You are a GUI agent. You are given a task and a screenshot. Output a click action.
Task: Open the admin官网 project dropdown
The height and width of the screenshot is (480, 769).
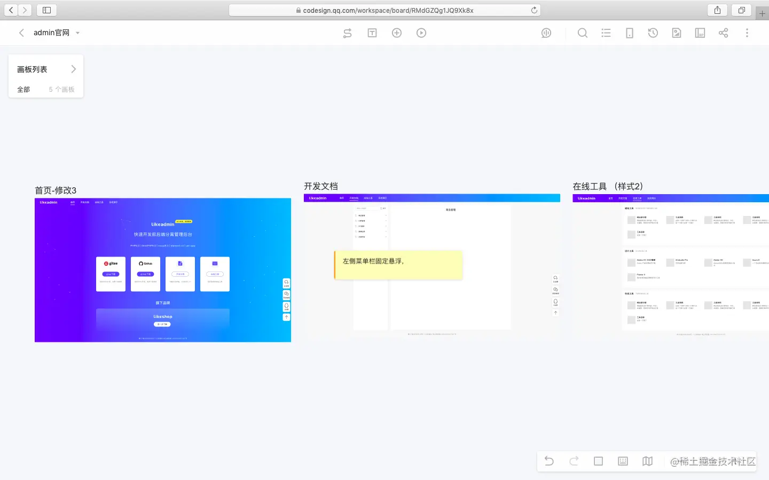78,33
